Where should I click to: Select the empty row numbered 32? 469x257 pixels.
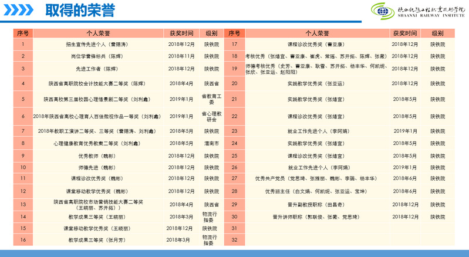234,239
